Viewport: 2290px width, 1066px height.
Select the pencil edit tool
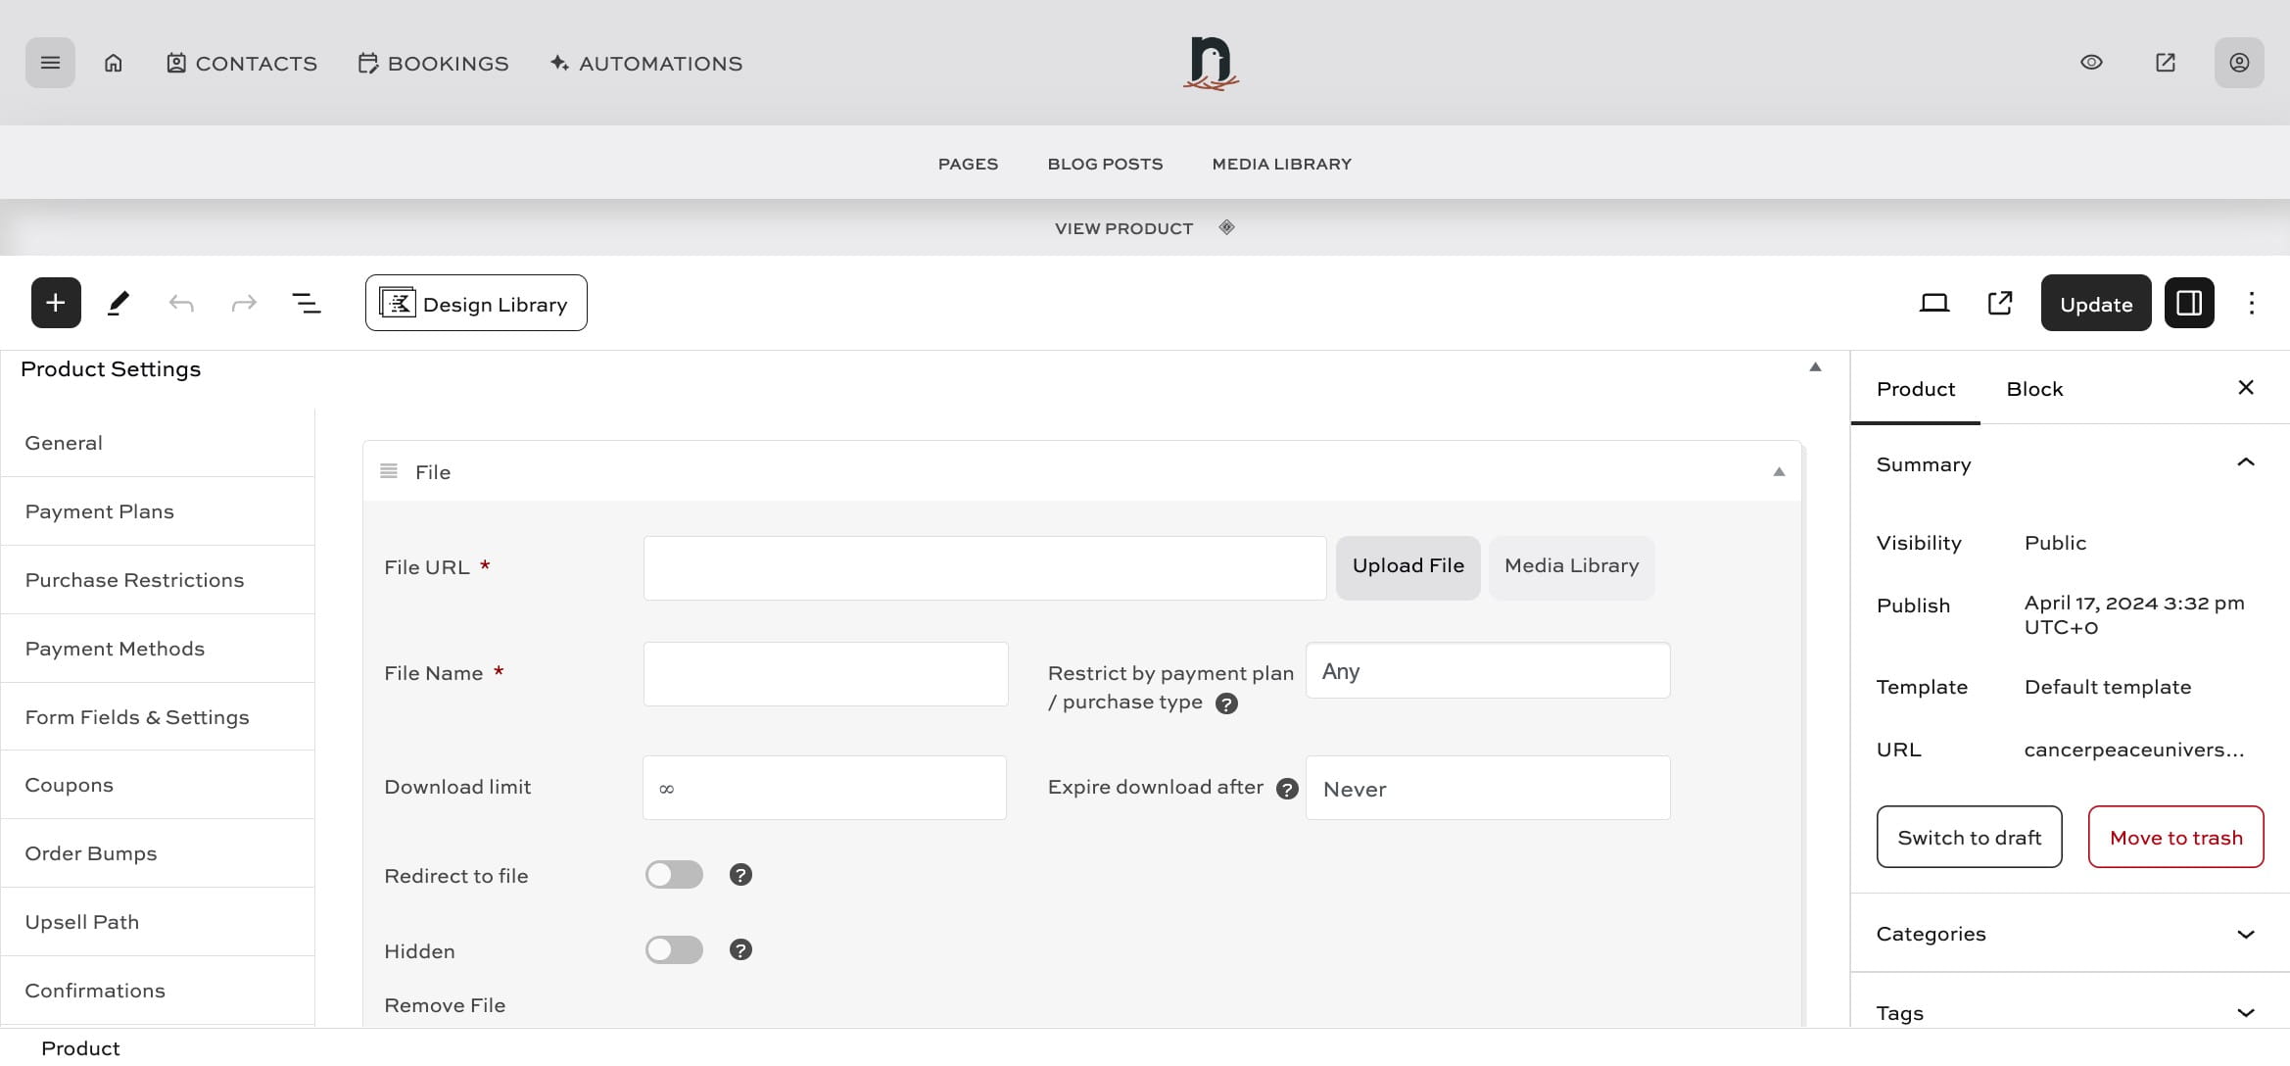(x=119, y=303)
